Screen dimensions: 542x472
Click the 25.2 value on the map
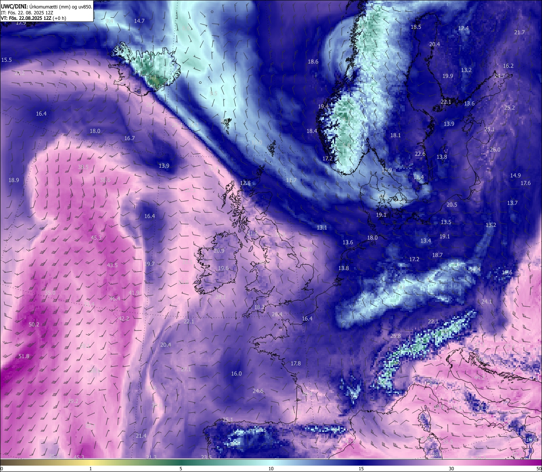pos(509,108)
